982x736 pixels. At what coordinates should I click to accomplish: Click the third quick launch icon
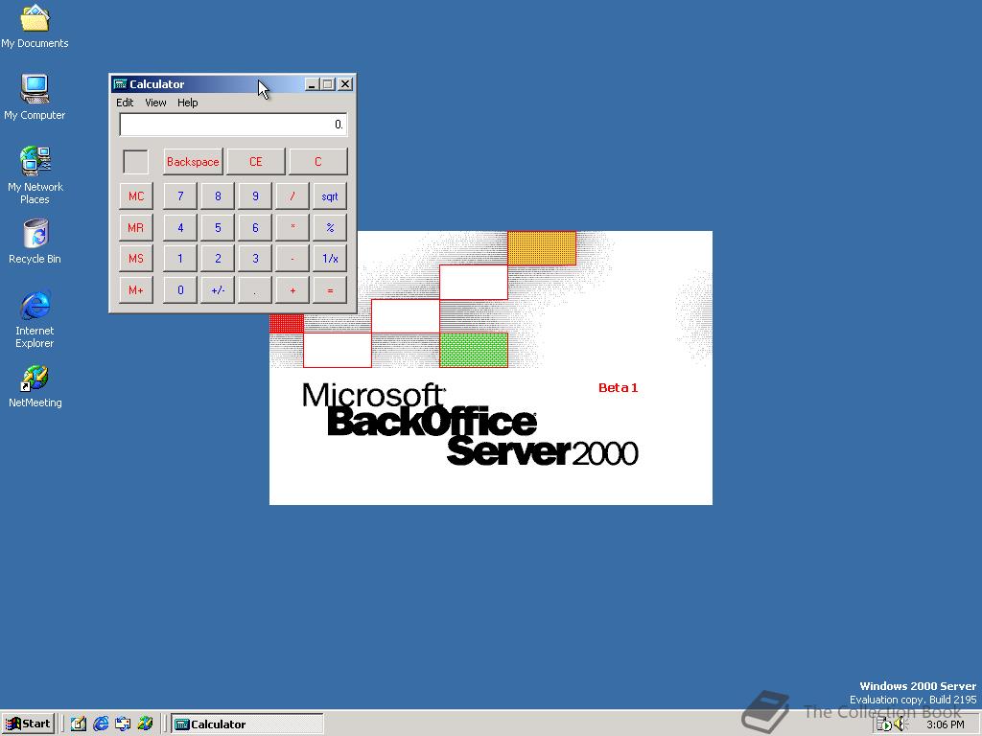(x=123, y=724)
